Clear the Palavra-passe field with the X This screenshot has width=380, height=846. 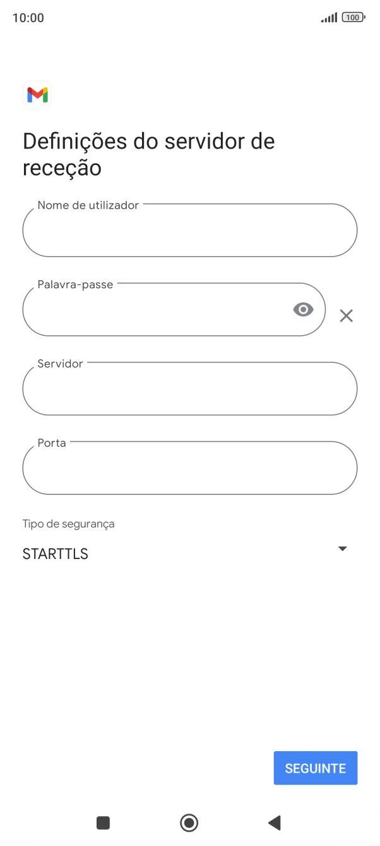pos(346,316)
